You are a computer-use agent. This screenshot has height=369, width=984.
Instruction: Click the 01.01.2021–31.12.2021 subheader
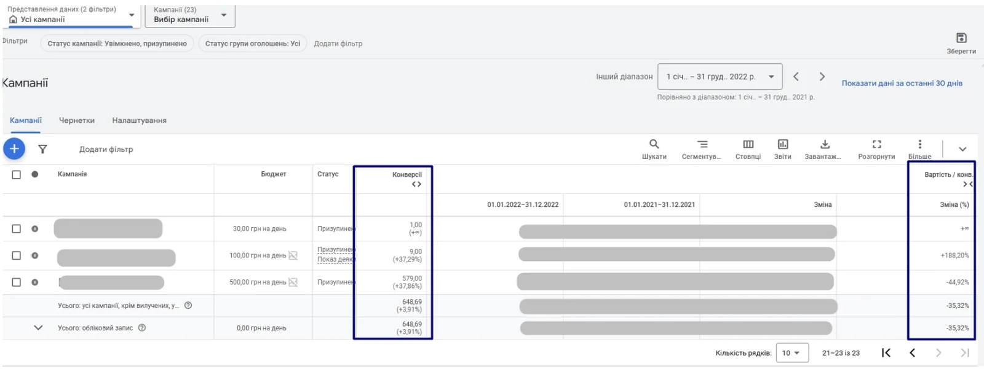click(659, 204)
